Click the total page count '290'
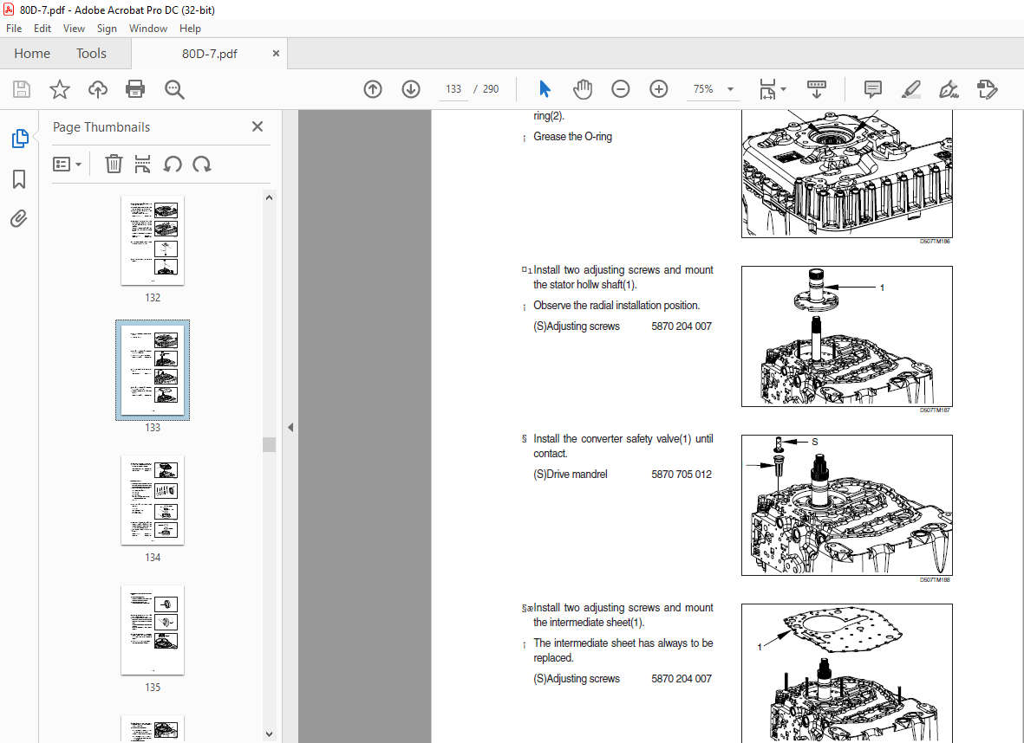 [491, 89]
